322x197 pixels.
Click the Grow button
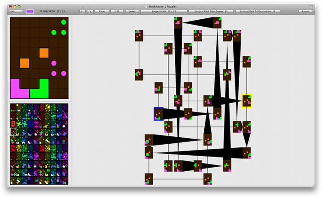(x=103, y=11)
